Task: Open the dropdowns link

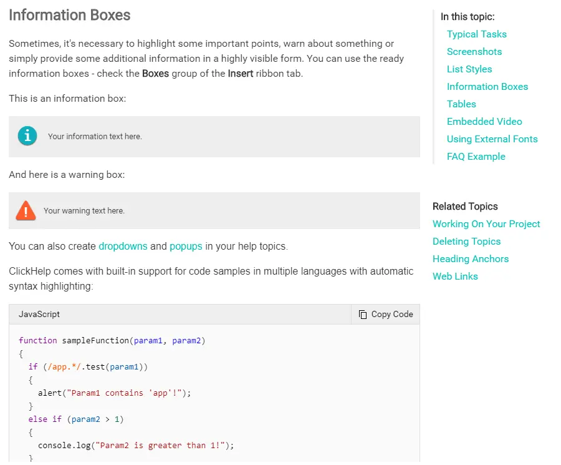Action: tap(123, 246)
